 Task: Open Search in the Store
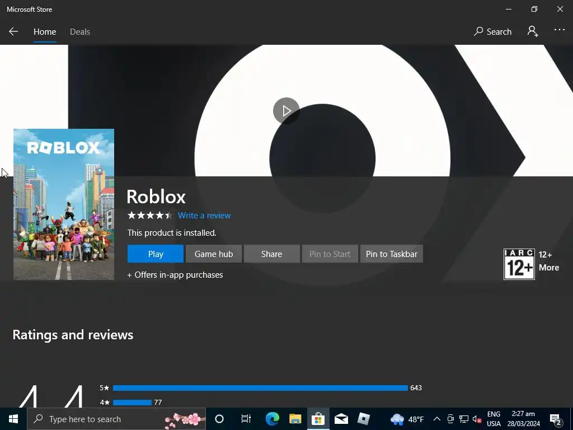tap(492, 32)
